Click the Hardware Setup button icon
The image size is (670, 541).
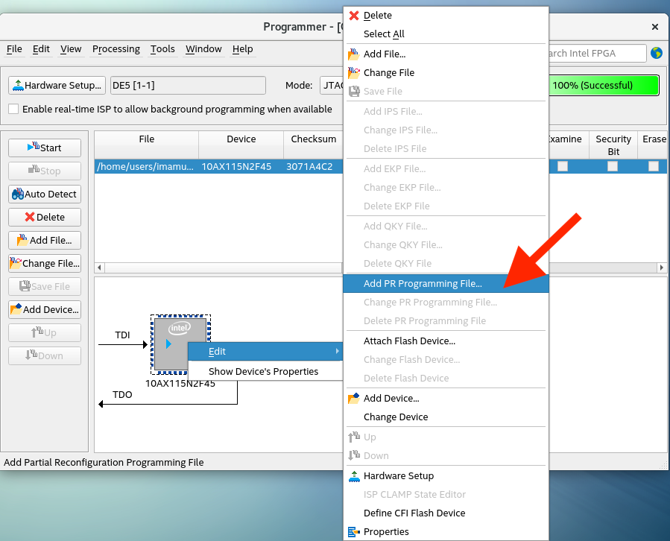[x=18, y=86]
